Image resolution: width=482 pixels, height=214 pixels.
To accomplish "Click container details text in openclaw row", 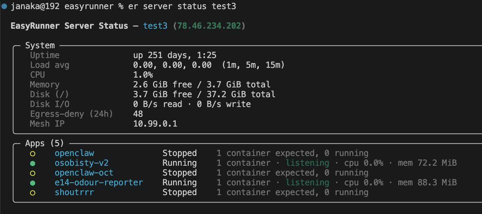I will point(292,153).
